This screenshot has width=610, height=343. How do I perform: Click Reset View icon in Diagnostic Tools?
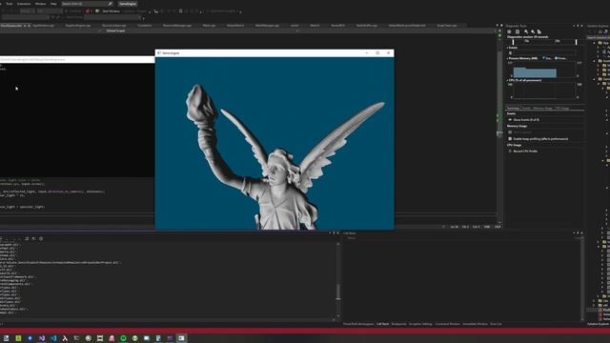pyautogui.click(x=539, y=31)
